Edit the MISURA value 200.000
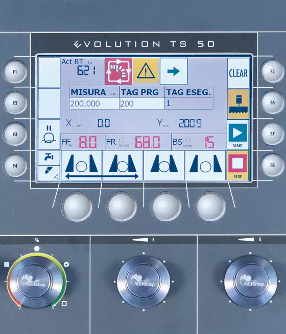The image size is (286, 334). (94, 104)
